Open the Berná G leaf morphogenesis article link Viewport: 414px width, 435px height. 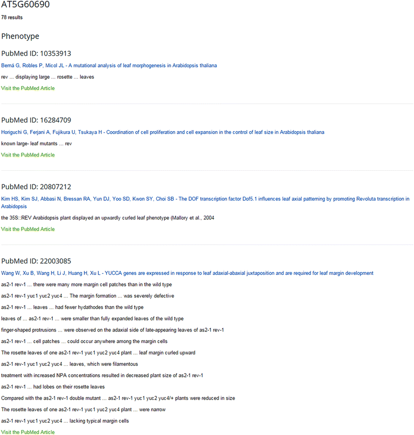pyautogui.click(x=109, y=66)
